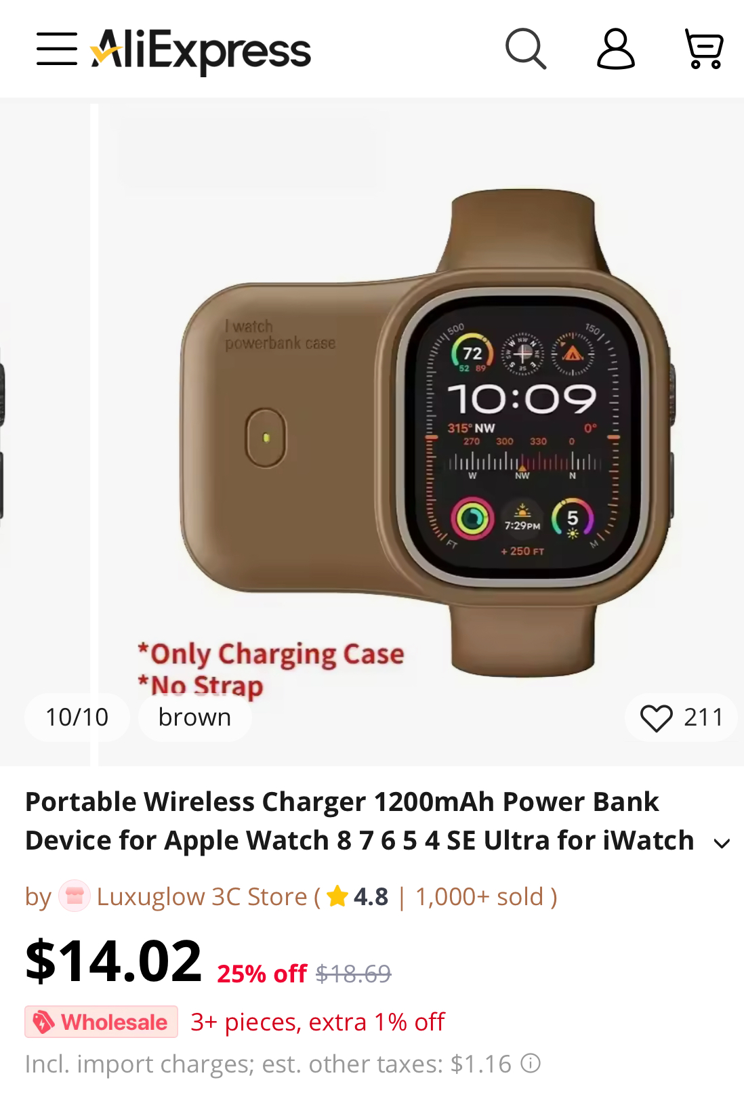View the 1,000+ sold details
This screenshot has height=1103, width=744.
pos(480,896)
